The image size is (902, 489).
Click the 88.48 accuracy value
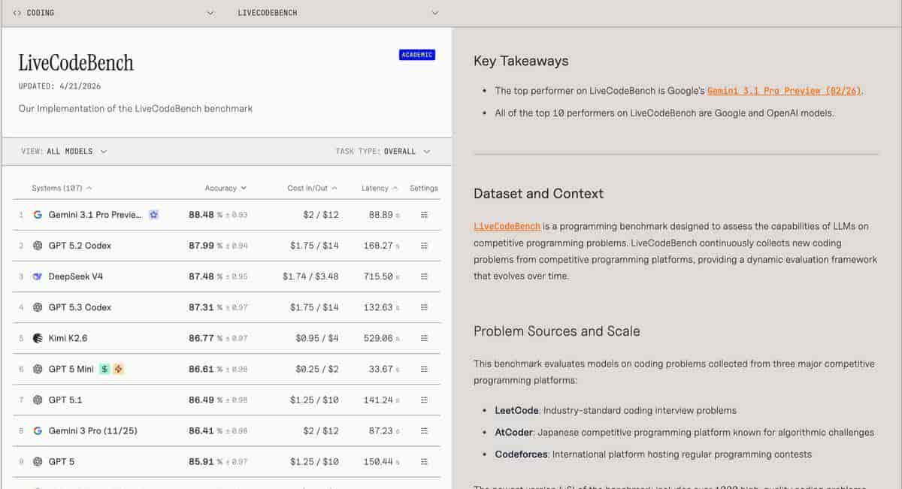201,215
